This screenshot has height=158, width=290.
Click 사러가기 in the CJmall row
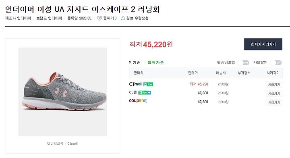(x=274, y=84)
